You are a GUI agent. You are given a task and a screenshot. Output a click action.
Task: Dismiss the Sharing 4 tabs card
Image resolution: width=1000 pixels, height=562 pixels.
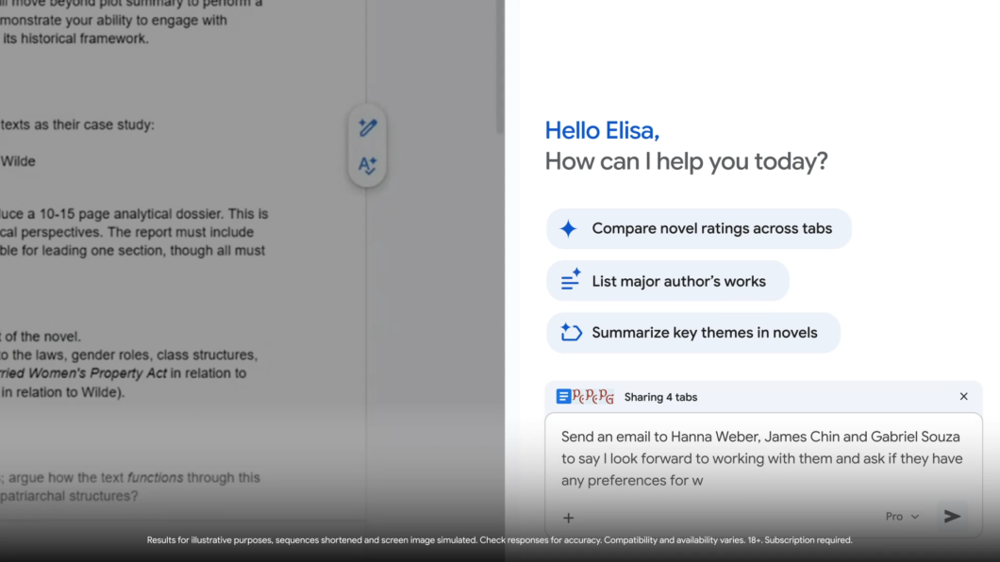click(x=963, y=396)
